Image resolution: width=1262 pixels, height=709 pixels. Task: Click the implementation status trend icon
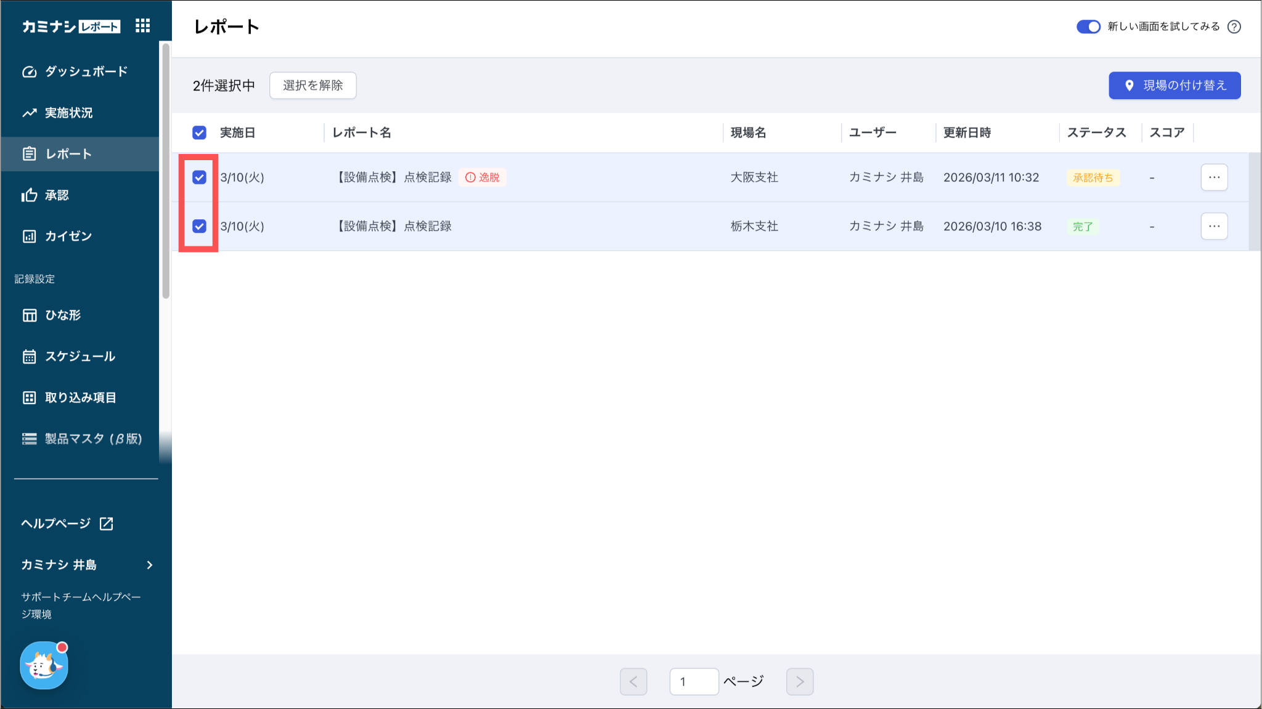click(29, 113)
